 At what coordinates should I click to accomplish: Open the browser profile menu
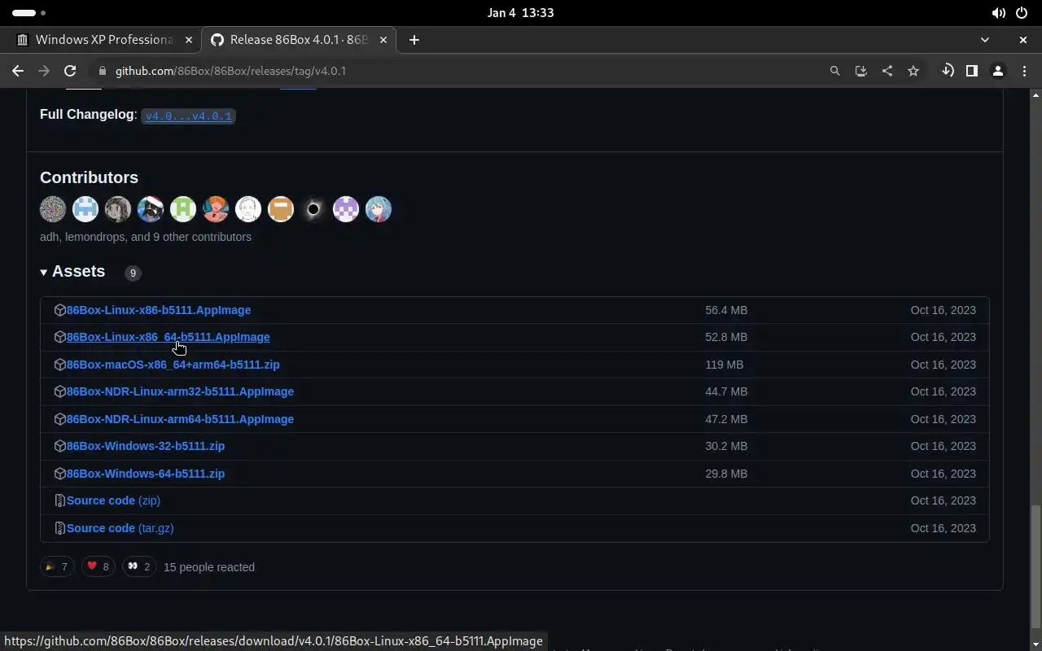tap(997, 71)
